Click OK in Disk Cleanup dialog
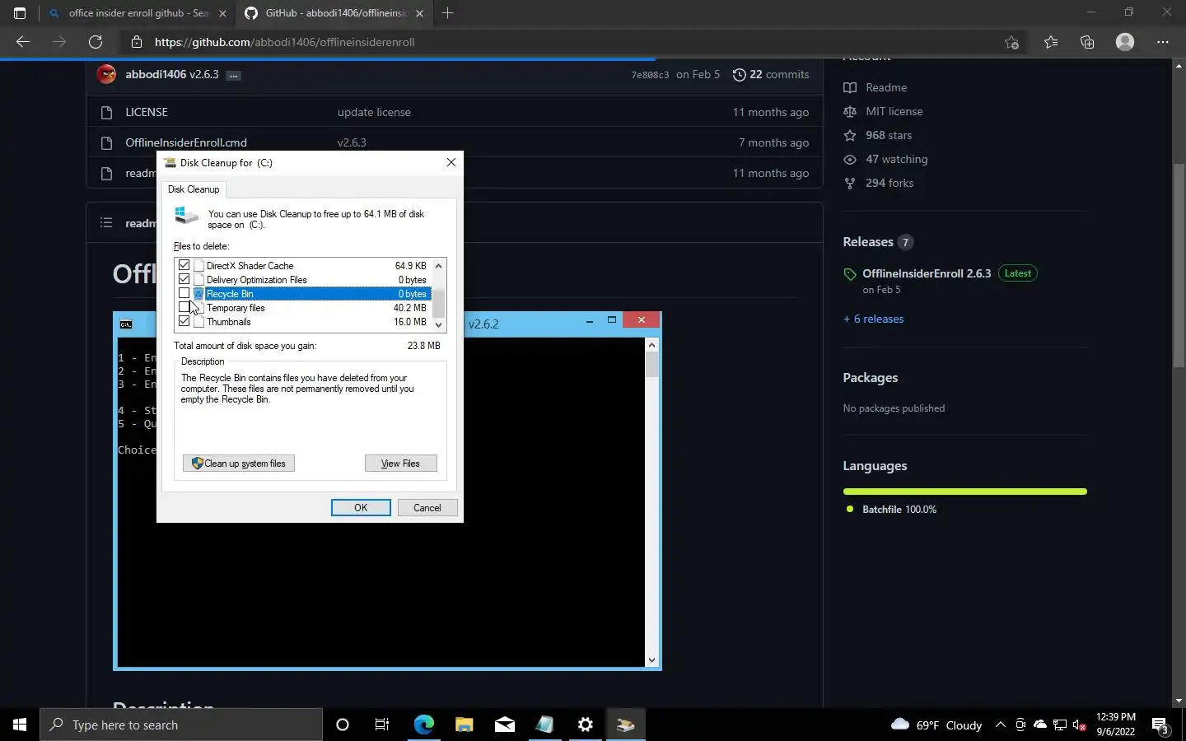The image size is (1186, 741). (361, 508)
